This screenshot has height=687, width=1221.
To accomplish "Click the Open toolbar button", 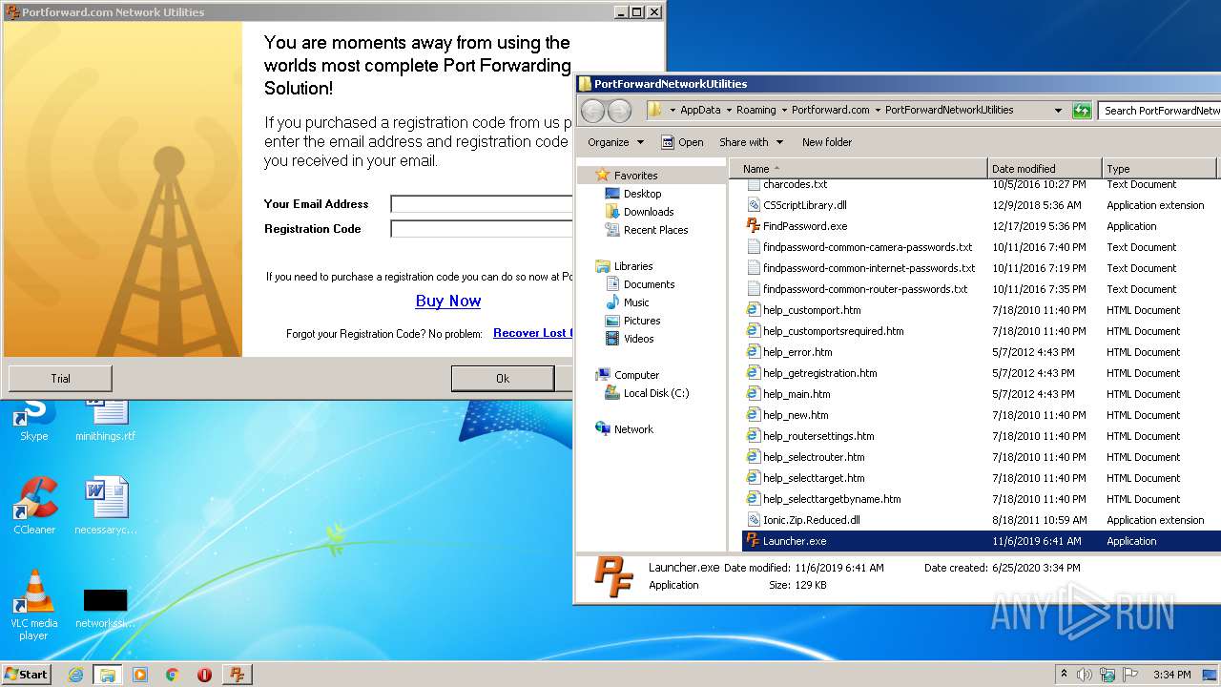I will pyautogui.click(x=682, y=142).
